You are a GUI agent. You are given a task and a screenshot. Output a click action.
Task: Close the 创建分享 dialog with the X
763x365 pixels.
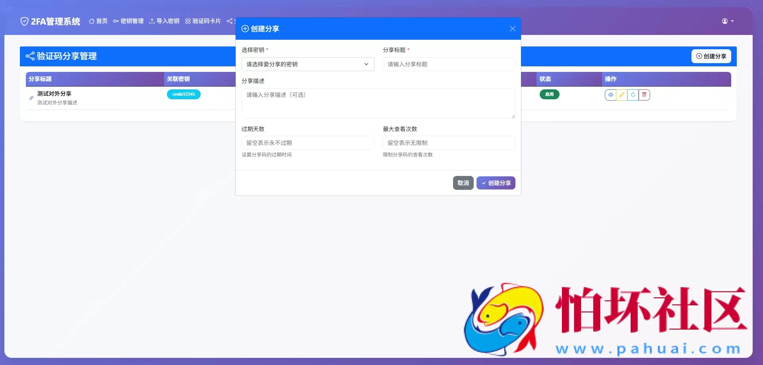pyautogui.click(x=512, y=29)
